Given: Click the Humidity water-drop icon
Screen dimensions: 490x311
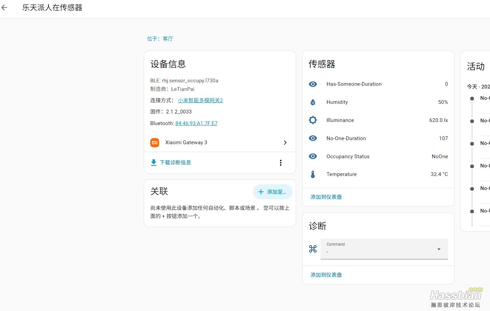Looking at the screenshot, I should [x=313, y=102].
